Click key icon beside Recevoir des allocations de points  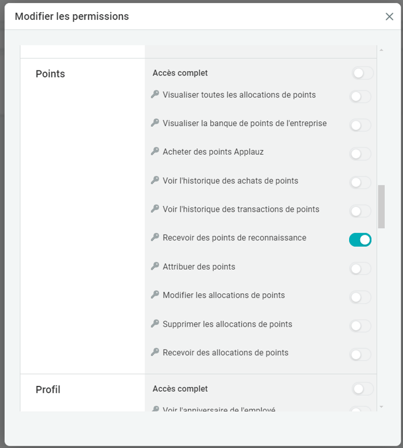coord(155,352)
